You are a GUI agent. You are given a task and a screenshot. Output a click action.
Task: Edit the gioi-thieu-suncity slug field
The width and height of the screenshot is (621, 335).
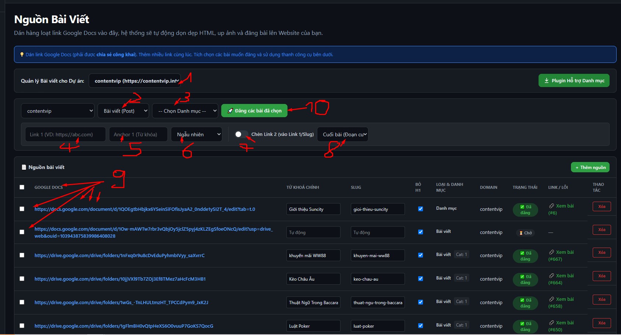click(x=378, y=209)
